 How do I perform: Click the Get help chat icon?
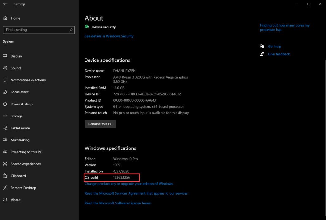click(x=262, y=46)
